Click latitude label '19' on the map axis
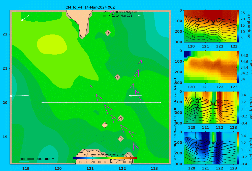 [5, 137]
